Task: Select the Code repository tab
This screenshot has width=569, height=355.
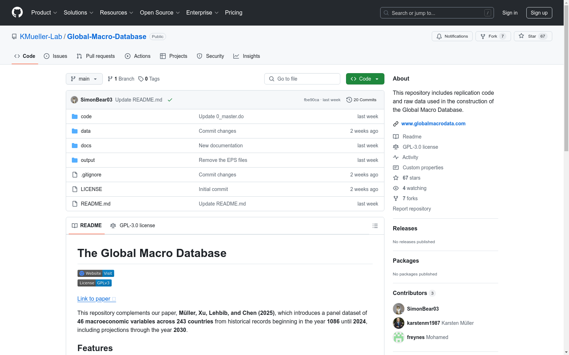Action: [x=25, y=56]
